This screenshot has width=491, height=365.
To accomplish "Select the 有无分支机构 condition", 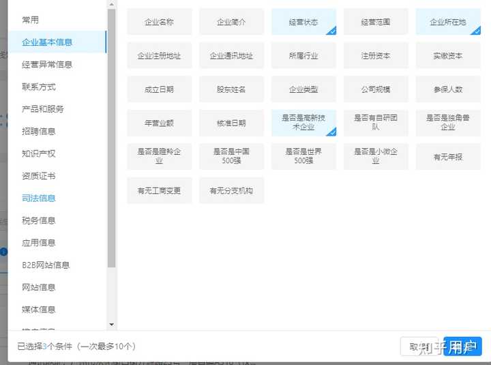I will click(231, 190).
